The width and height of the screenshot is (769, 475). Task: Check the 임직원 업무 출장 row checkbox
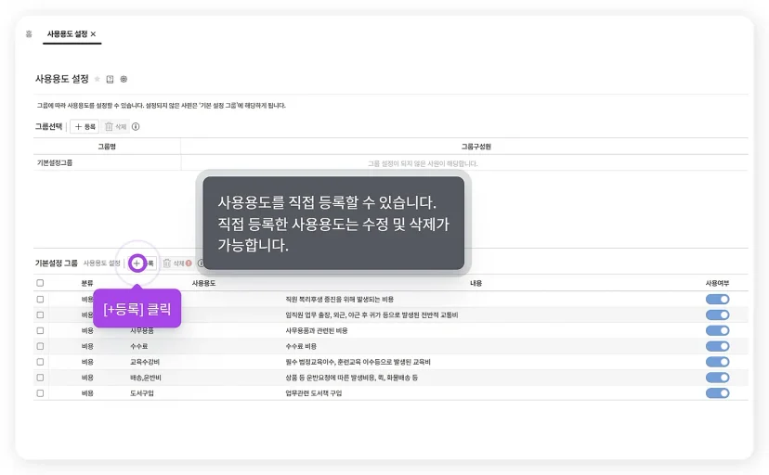pyautogui.click(x=40, y=315)
